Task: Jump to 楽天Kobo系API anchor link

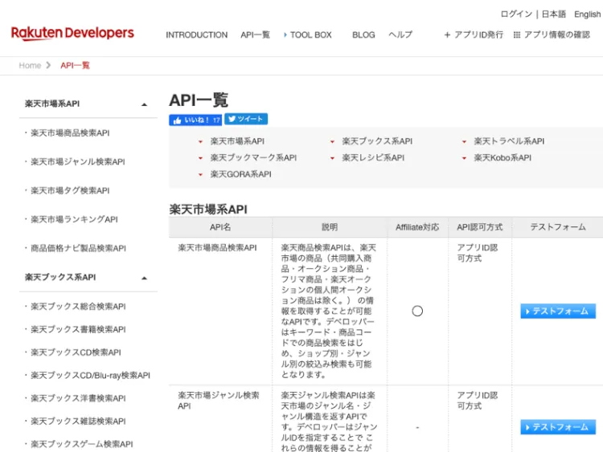Action: [x=503, y=158]
